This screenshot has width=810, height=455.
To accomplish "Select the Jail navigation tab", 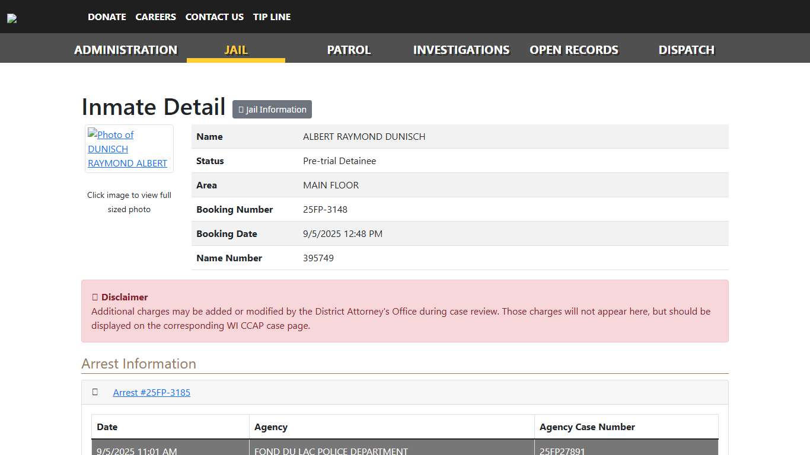I will (236, 50).
